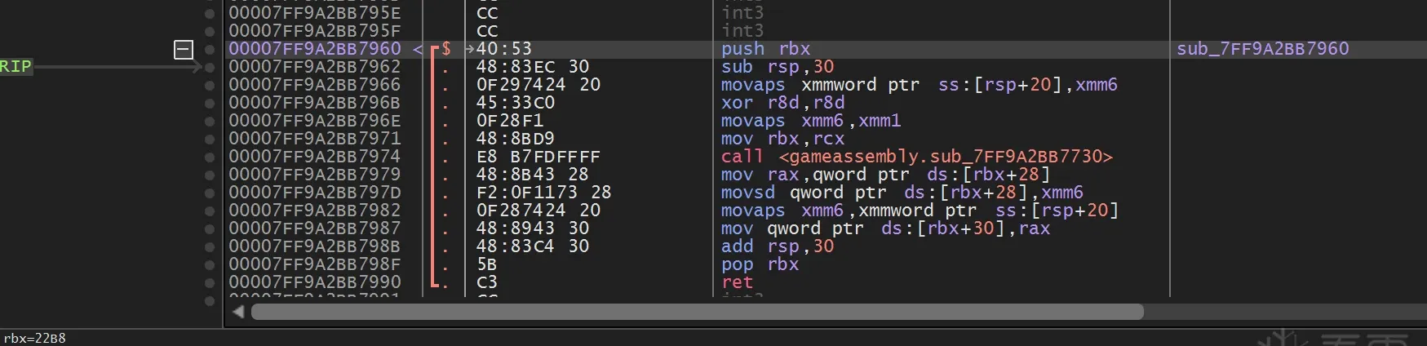Image resolution: width=1427 pixels, height=346 pixels.
Task: Click the movaps xmm6,xmm1 instruction
Action: 811,121
